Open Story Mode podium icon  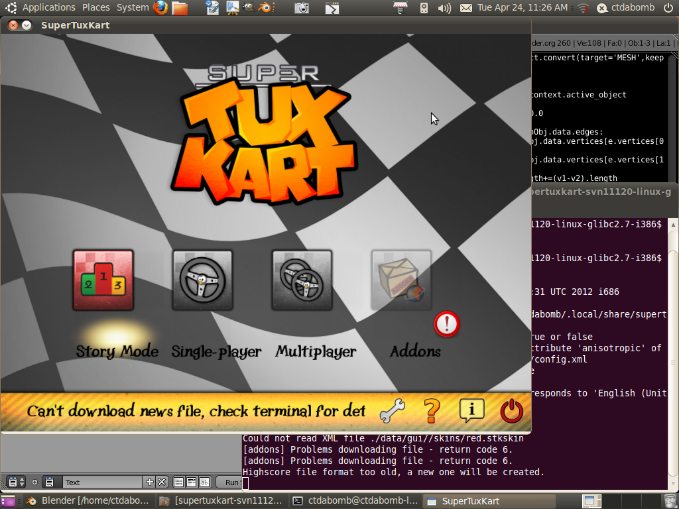[103, 280]
